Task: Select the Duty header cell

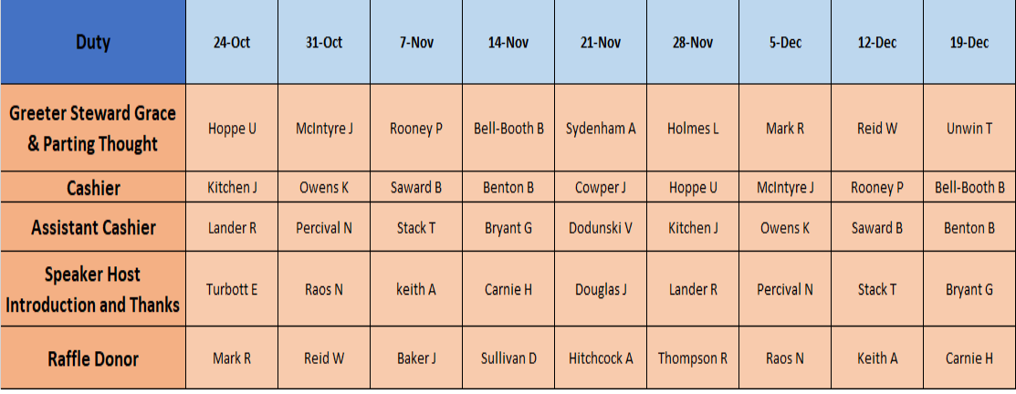Action: (93, 42)
